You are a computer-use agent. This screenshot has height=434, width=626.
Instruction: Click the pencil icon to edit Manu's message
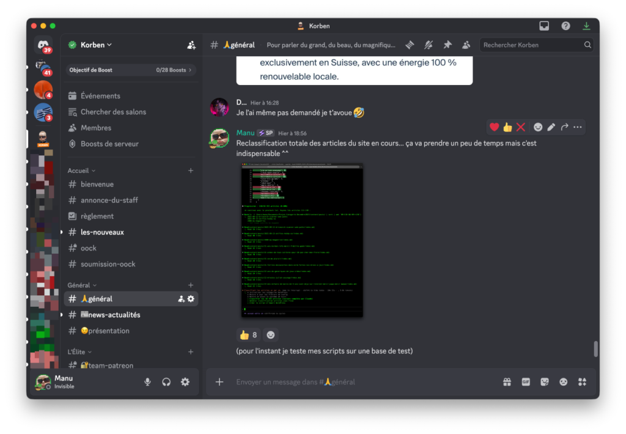(x=551, y=127)
